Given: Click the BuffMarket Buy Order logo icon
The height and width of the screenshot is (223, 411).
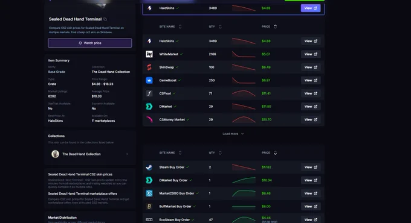Looking at the screenshot, I should tap(149, 206).
